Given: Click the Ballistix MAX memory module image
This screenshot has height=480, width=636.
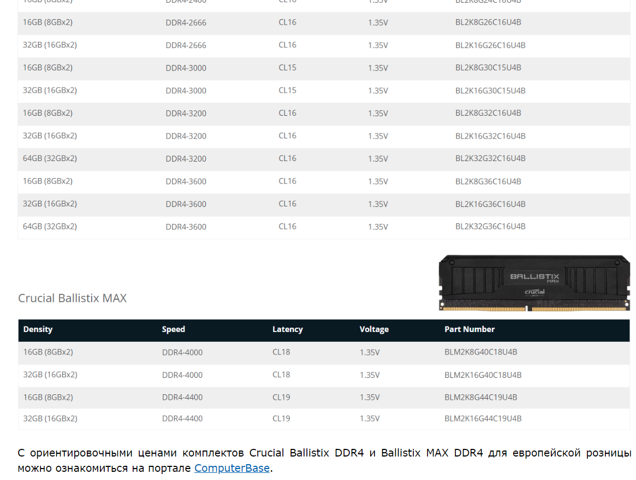Looking at the screenshot, I should pyautogui.click(x=534, y=283).
